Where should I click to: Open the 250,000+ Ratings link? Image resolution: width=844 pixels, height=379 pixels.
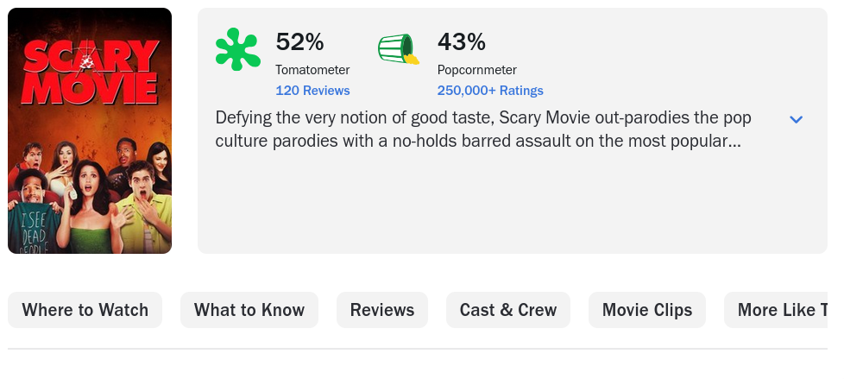pyautogui.click(x=490, y=91)
